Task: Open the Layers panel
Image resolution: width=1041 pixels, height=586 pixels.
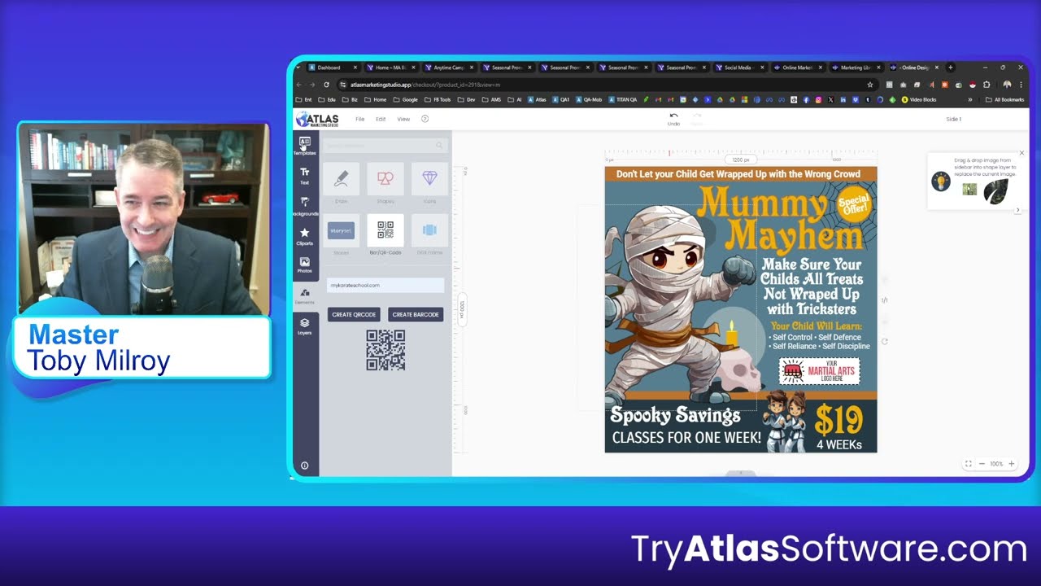Action: point(305,326)
